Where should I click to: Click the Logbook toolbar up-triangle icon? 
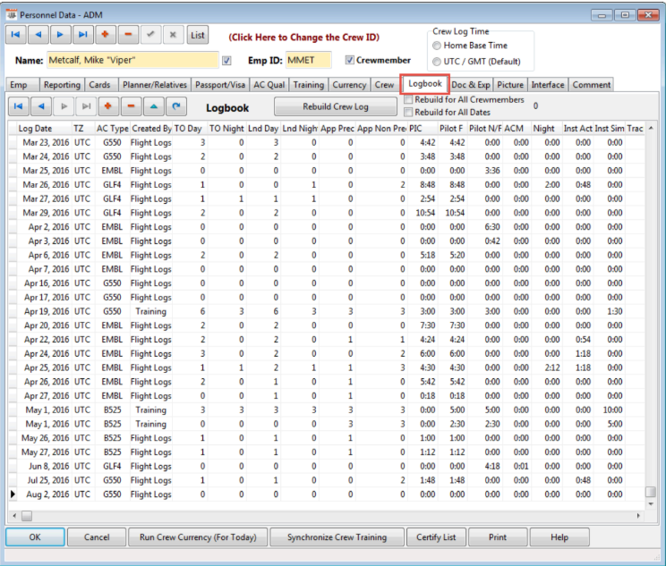pyautogui.click(x=155, y=106)
